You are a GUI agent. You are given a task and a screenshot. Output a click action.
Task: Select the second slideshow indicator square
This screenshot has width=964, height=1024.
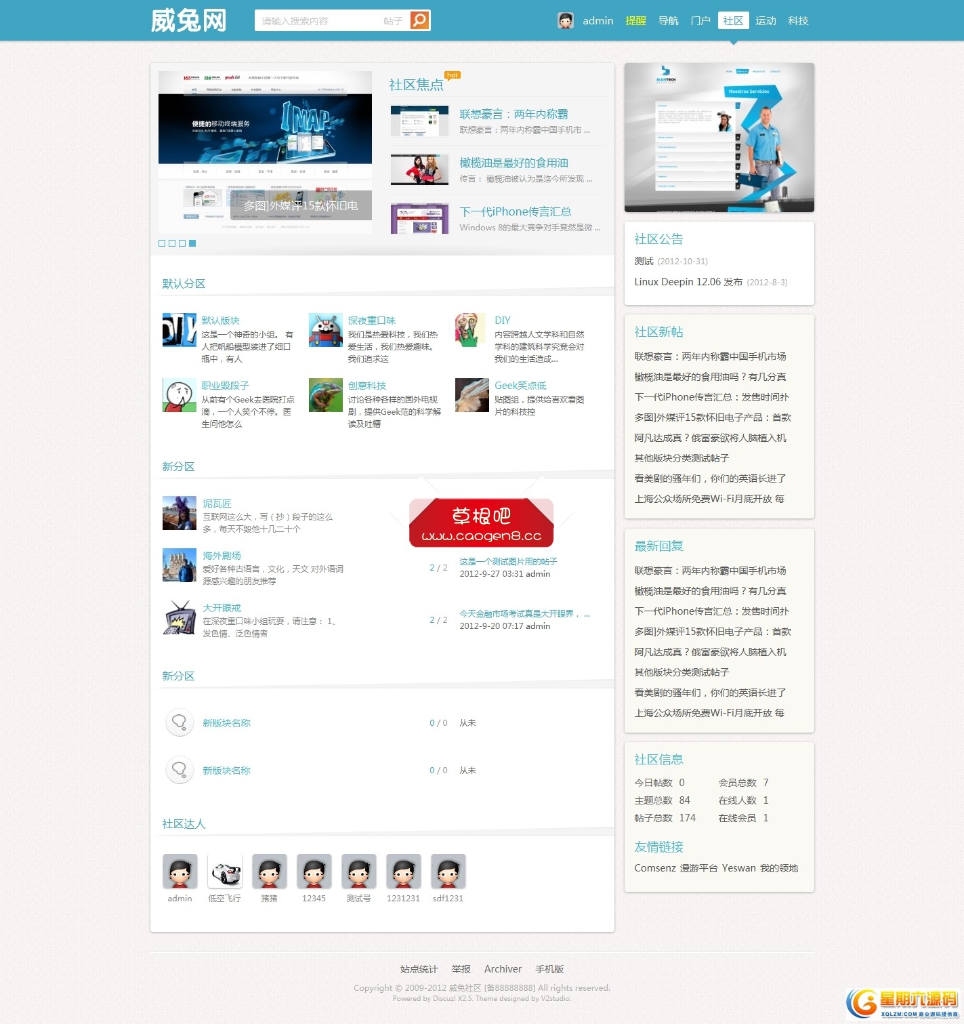pyautogui.click(x=172, y=243)
